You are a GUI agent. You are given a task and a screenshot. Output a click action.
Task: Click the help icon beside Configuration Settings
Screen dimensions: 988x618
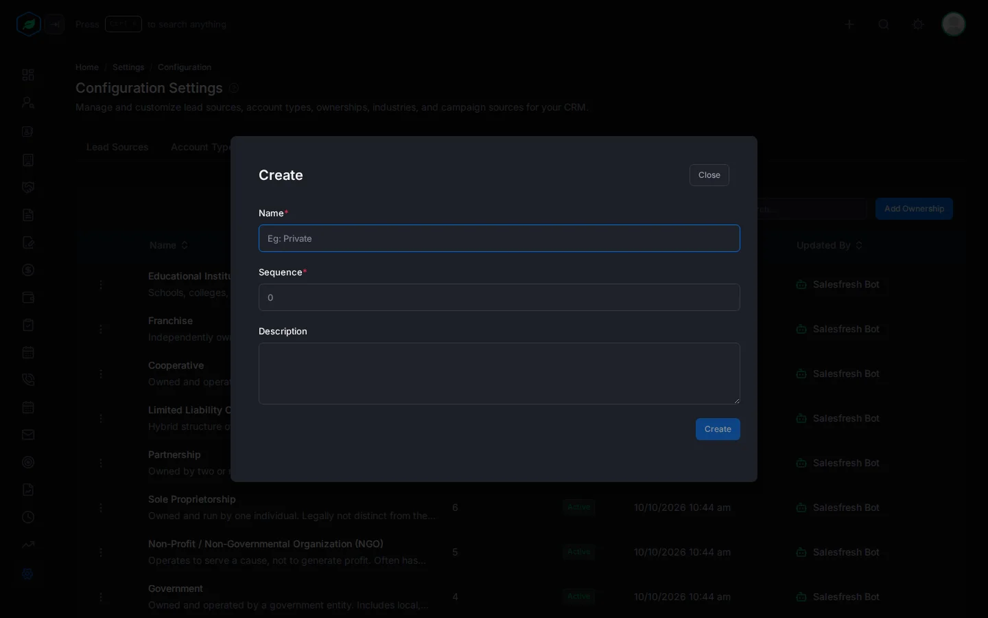(234, 88)
